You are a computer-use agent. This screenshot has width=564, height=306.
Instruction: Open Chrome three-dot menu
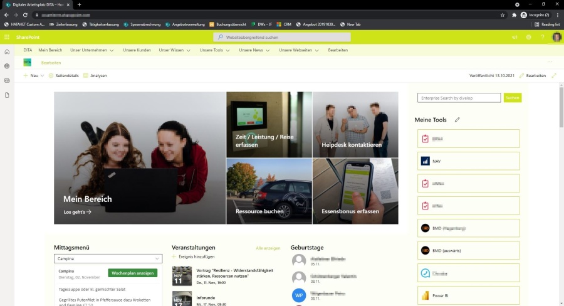tap(558, 15)
